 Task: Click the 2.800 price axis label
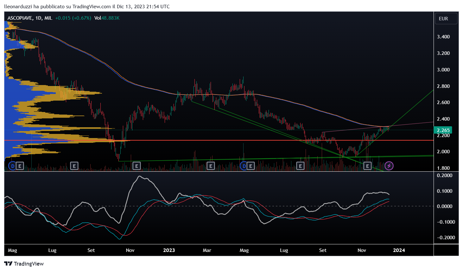pyautogui.click(x=443, y=86)
